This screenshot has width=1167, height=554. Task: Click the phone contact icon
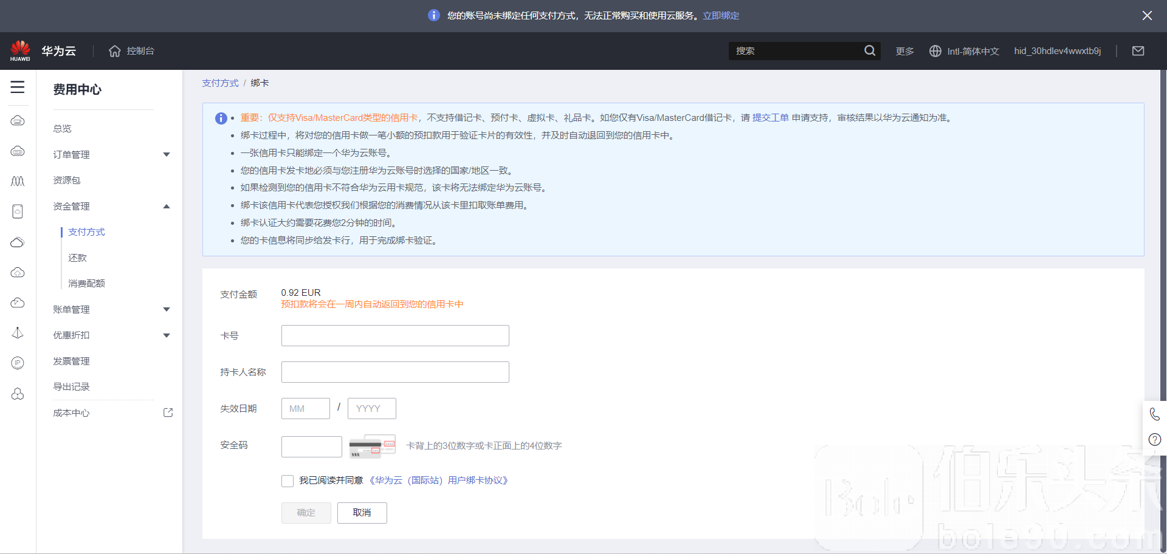1155,414
